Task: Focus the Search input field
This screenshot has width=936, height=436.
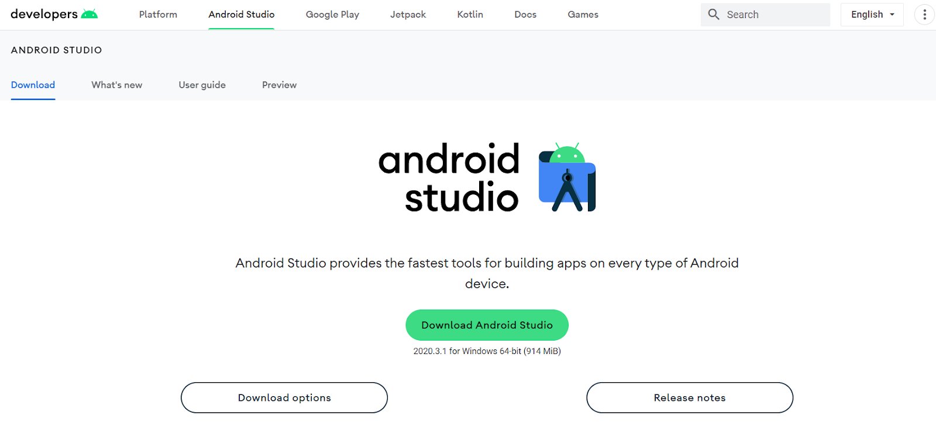Action: (x=765, y=15)
